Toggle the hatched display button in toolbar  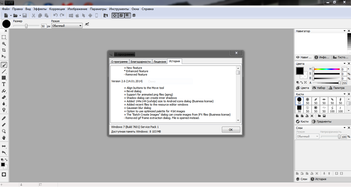click(x=121, y=15)
